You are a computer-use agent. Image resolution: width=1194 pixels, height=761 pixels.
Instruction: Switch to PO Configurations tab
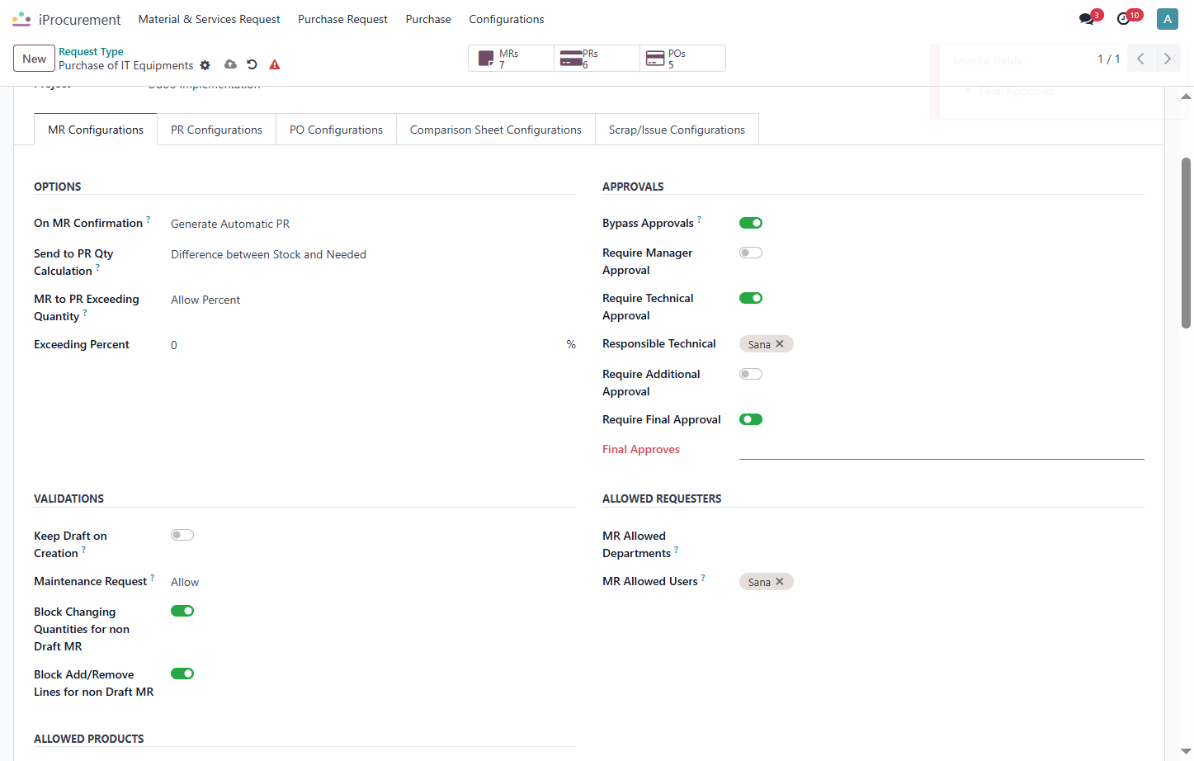tap(336, 130)
